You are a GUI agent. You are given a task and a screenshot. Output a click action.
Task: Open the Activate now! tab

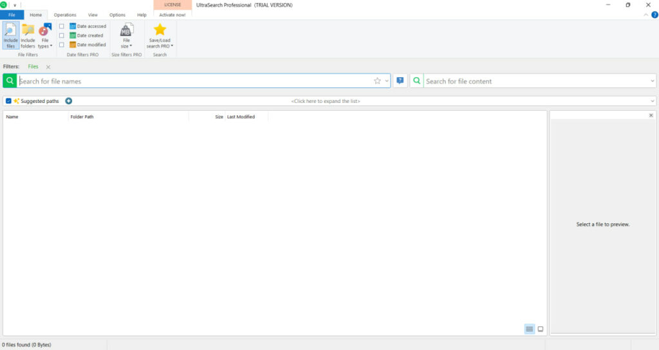tap(172, 15)
